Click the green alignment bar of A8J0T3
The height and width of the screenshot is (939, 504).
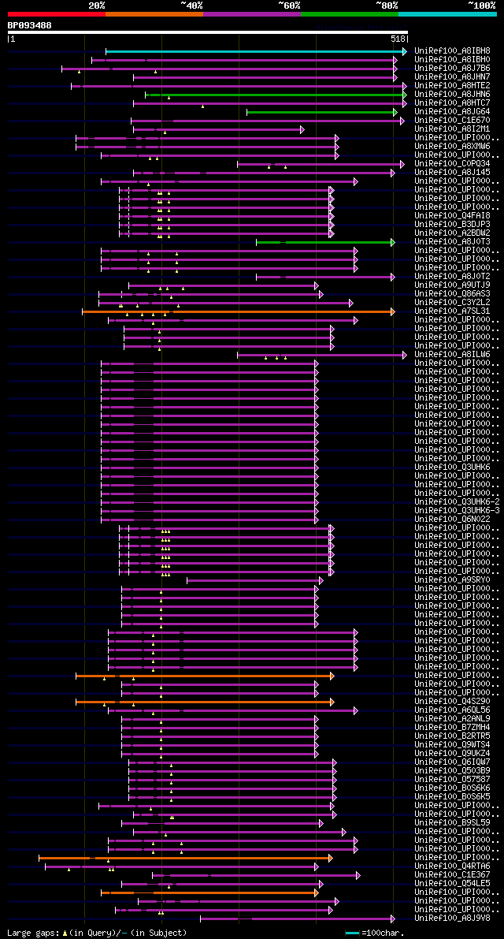[326, 243]
